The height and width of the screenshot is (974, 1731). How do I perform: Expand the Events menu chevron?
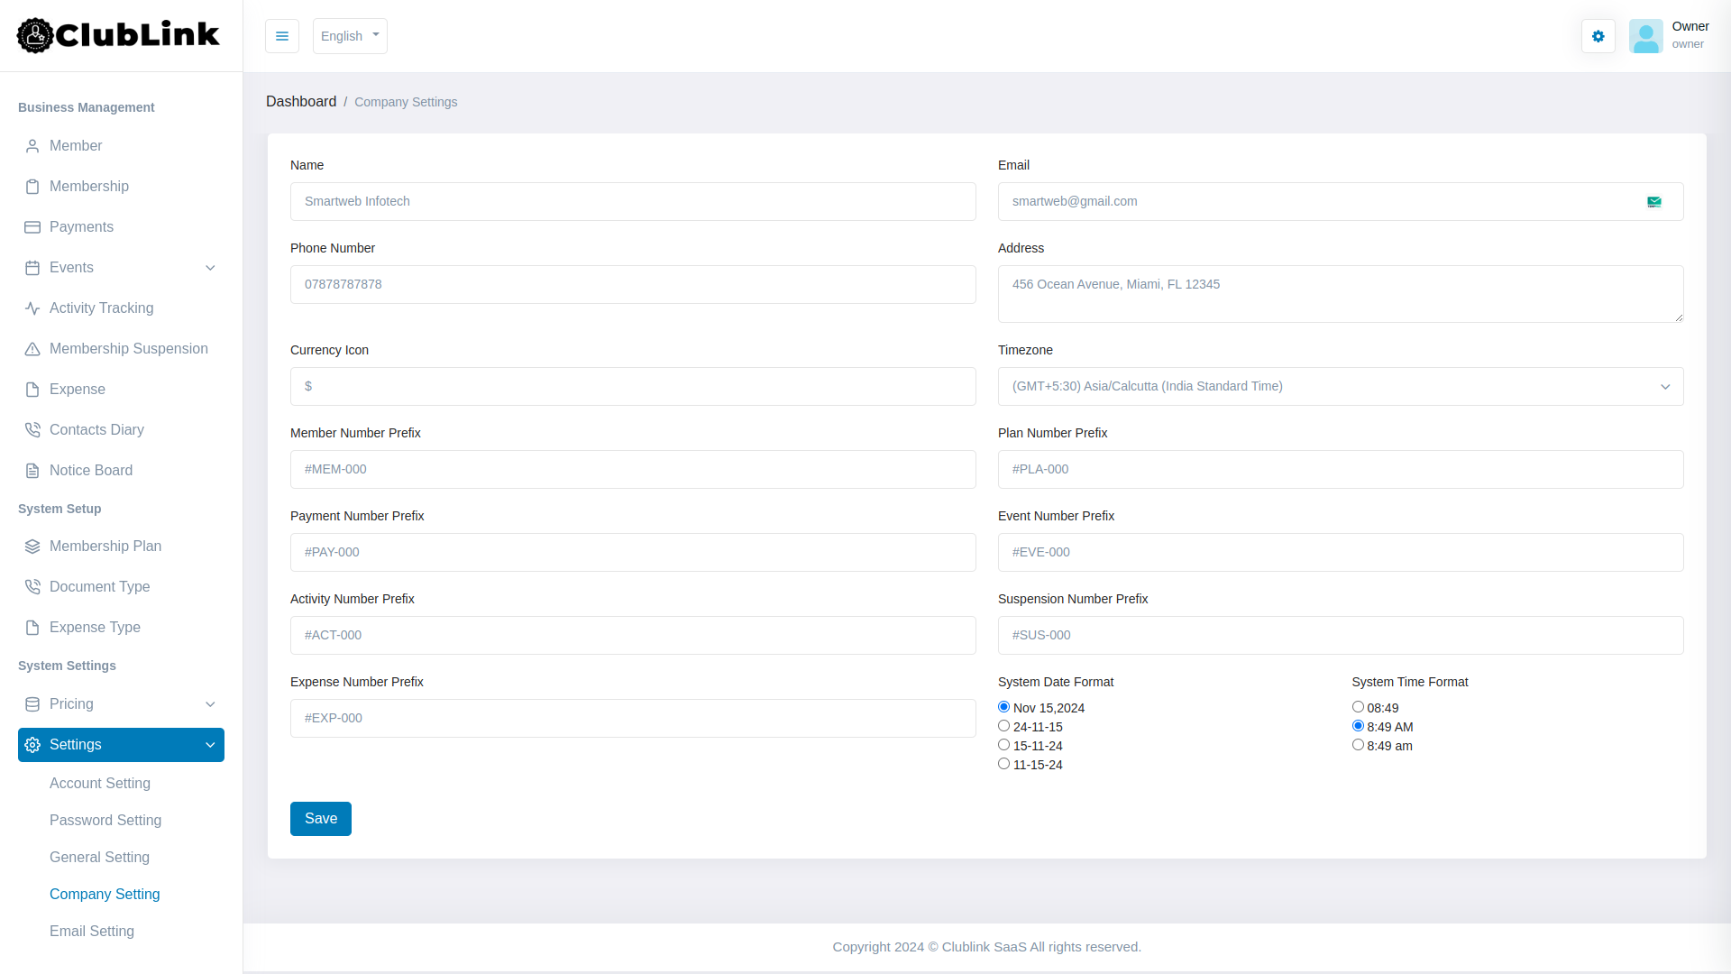point(210,268)
